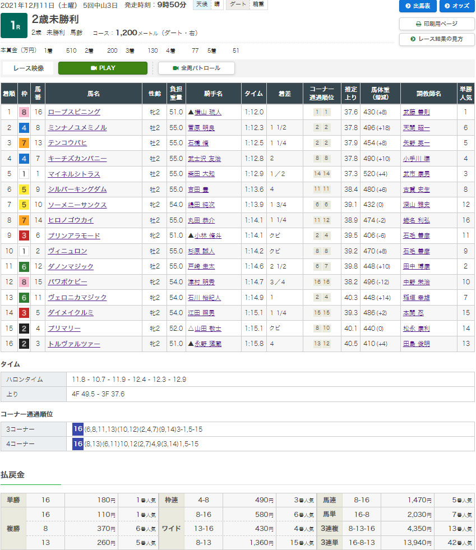Click the green 1R race number badge
476x550 pixels.
click(x=13, y=26)
